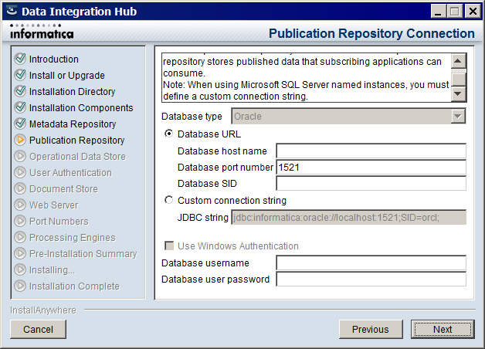This screenshot has height=349, width=485.
Task: Click the Introduction step label
Action: pyautogui.click(x=54, y=59)
